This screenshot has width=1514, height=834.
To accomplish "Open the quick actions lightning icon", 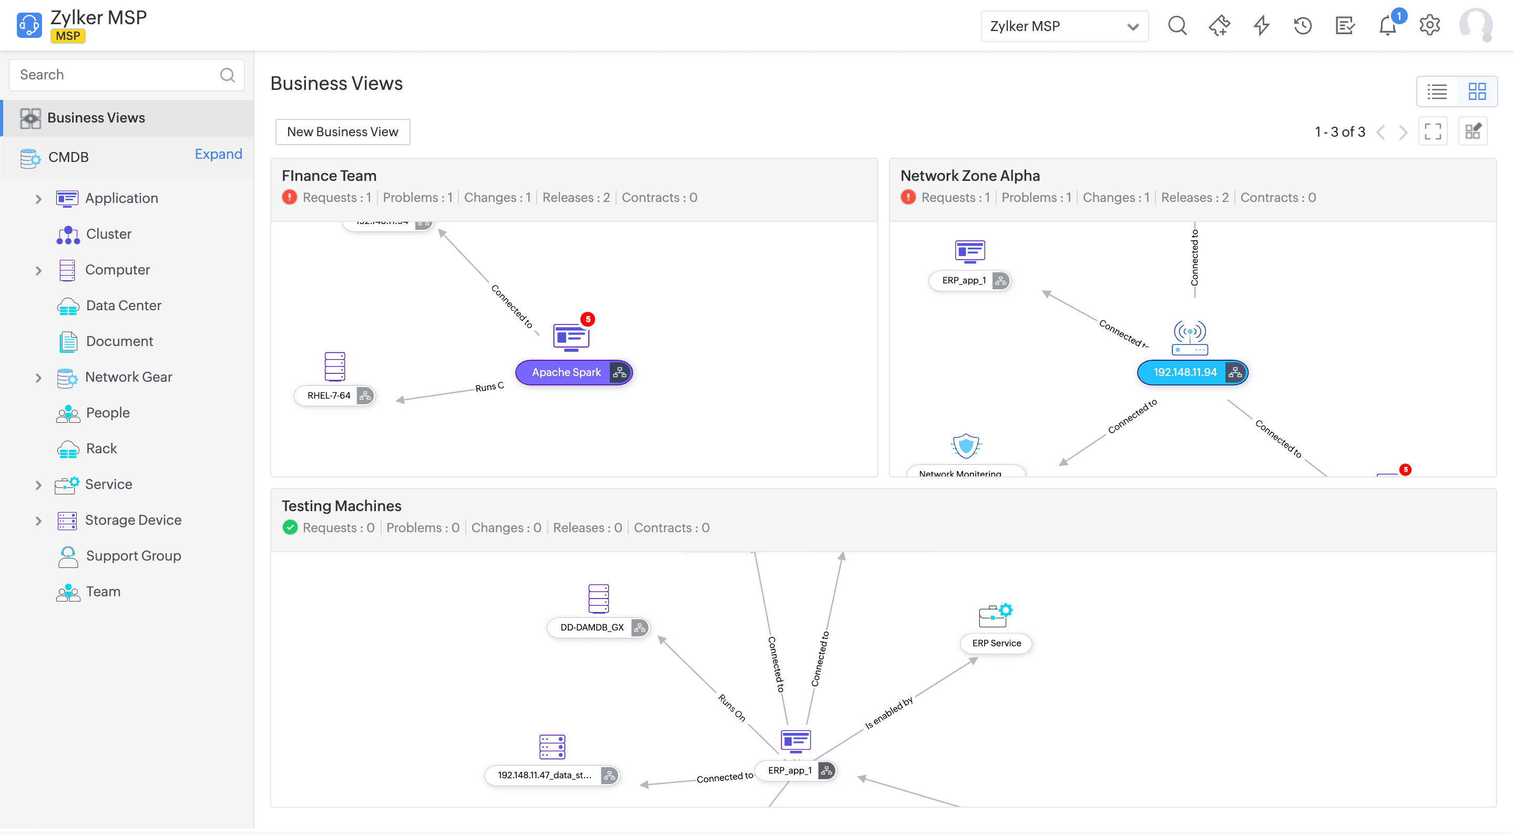I will point(1261,26).
